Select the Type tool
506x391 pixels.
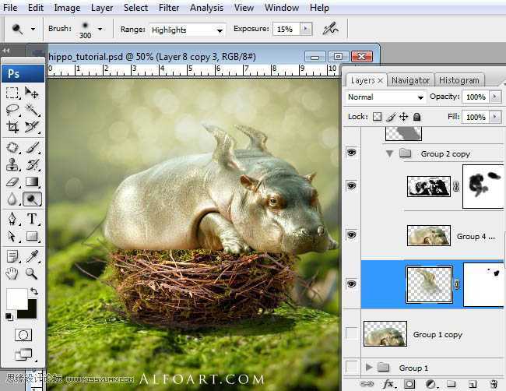(33, 219)
